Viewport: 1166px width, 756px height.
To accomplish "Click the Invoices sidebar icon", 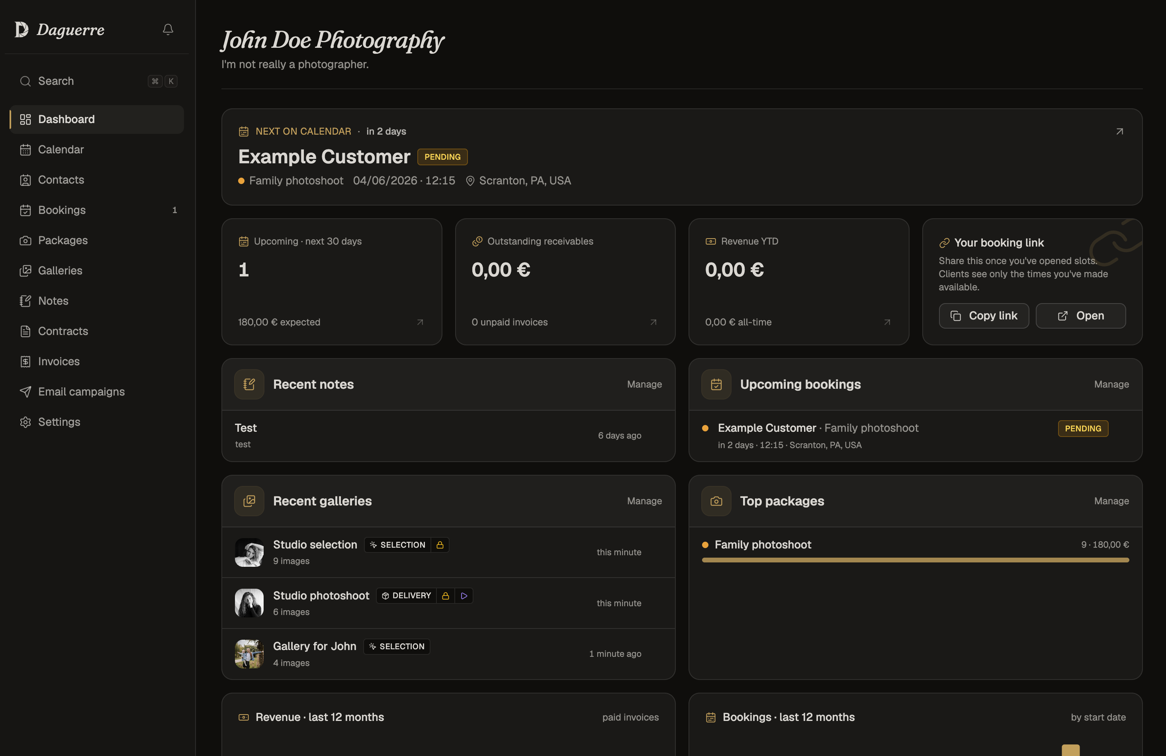I will [x=25, y=362].
